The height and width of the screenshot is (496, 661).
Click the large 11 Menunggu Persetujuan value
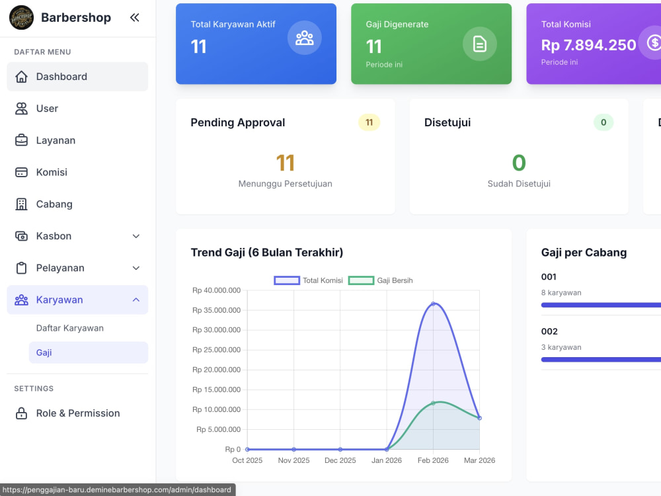(x=286, y=163)
